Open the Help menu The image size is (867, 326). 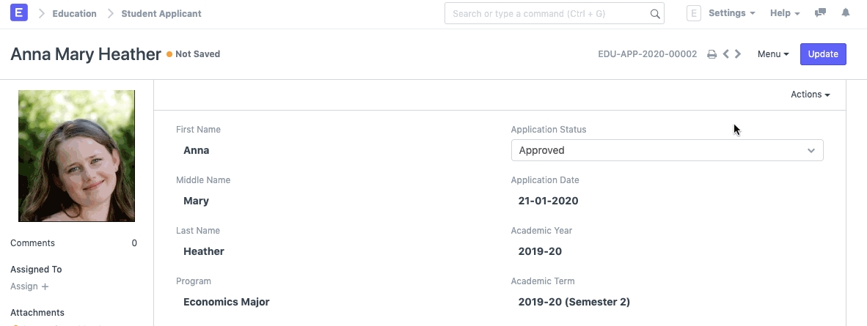click(x=784, y=13)
